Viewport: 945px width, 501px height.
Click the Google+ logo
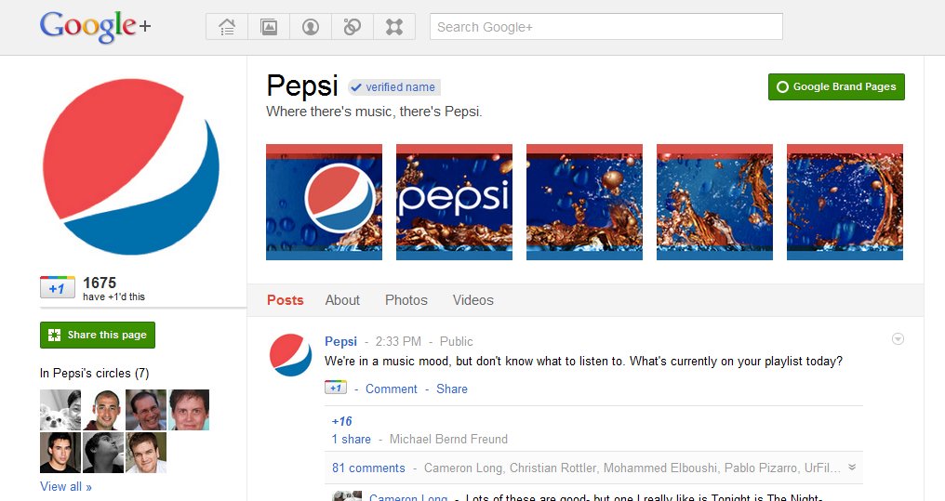95,27
